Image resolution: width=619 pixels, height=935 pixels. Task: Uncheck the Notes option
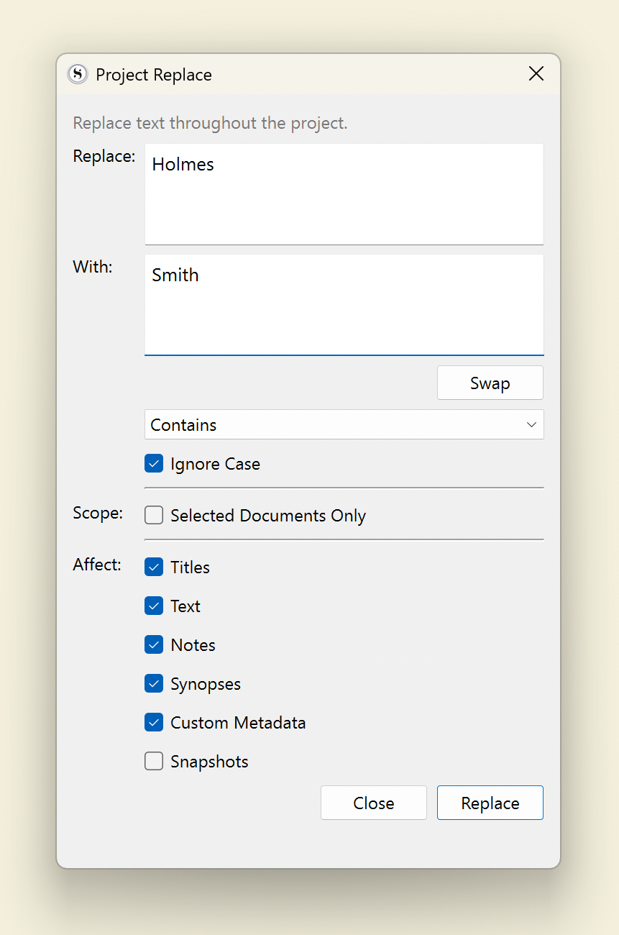(x=154, y=645)
